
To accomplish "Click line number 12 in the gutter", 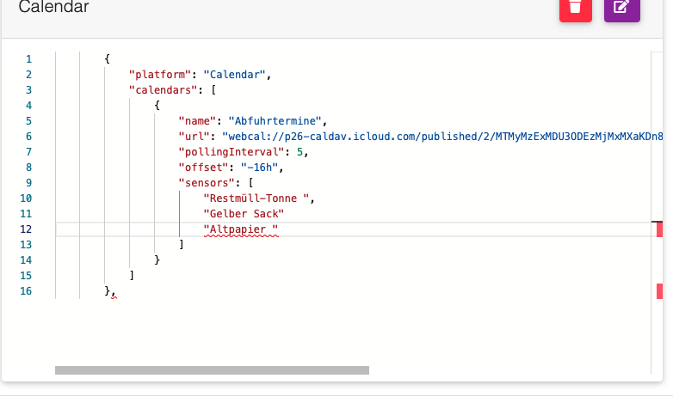I will point(27,229).
